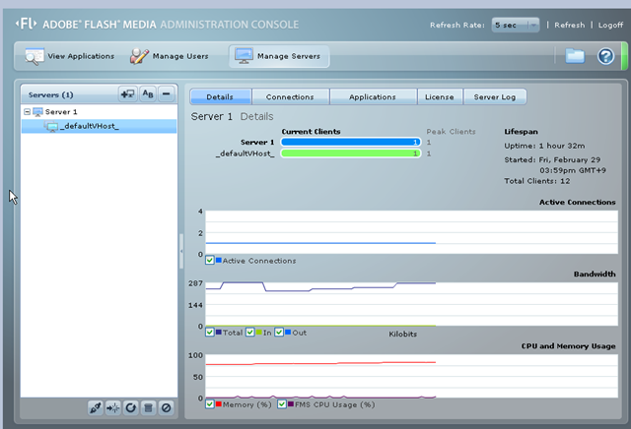The width and height of the screenshot is (631, 429).
Task: Click the blue Active Connections legend swatch
Action: point(219,260)
